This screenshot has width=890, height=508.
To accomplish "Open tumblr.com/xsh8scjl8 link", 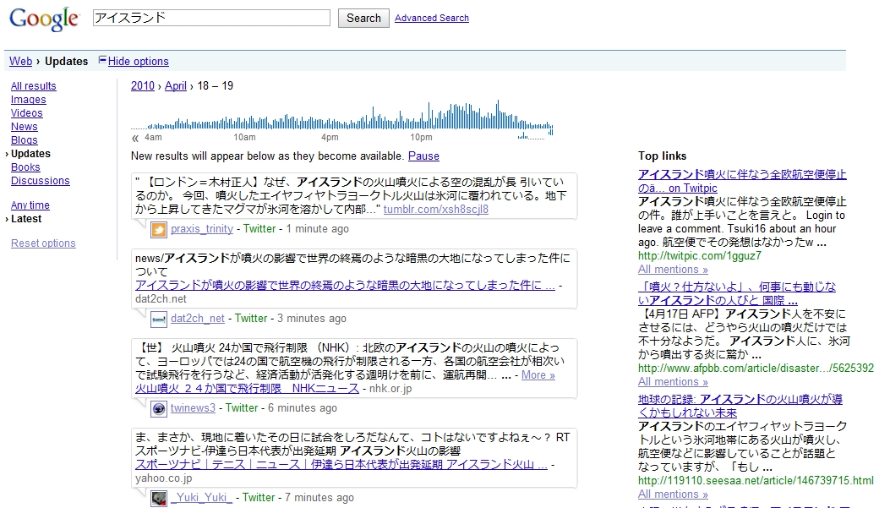I will pos(436,210).
